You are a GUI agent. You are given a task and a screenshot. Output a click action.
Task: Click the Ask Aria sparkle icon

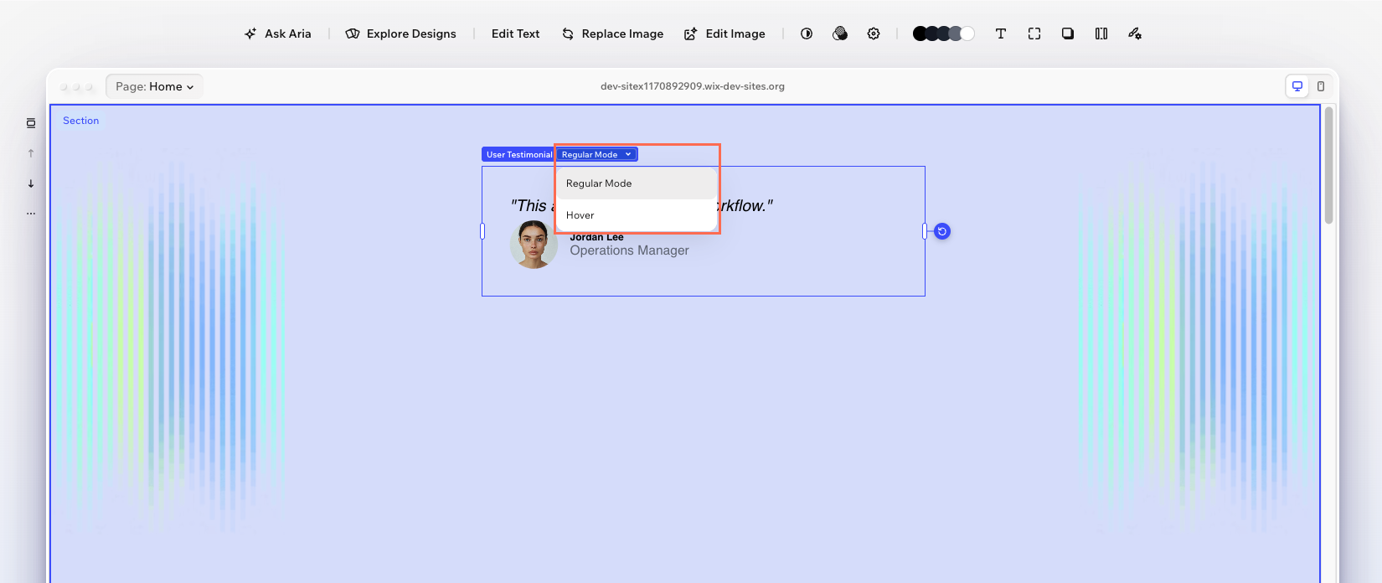click(x=250, y=34)
